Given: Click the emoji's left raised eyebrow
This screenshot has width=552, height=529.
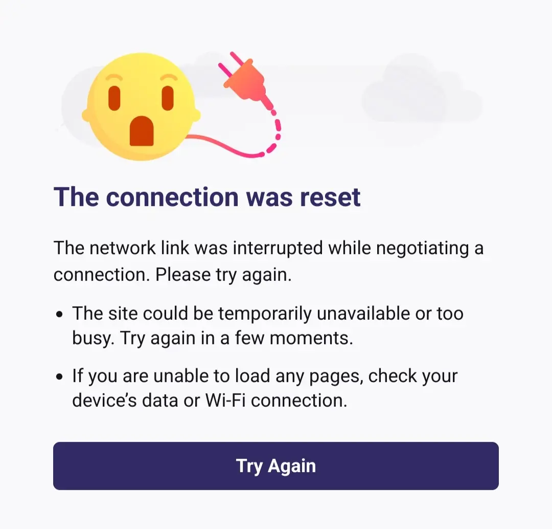Looking at the screenshot, I should (114, 78).
